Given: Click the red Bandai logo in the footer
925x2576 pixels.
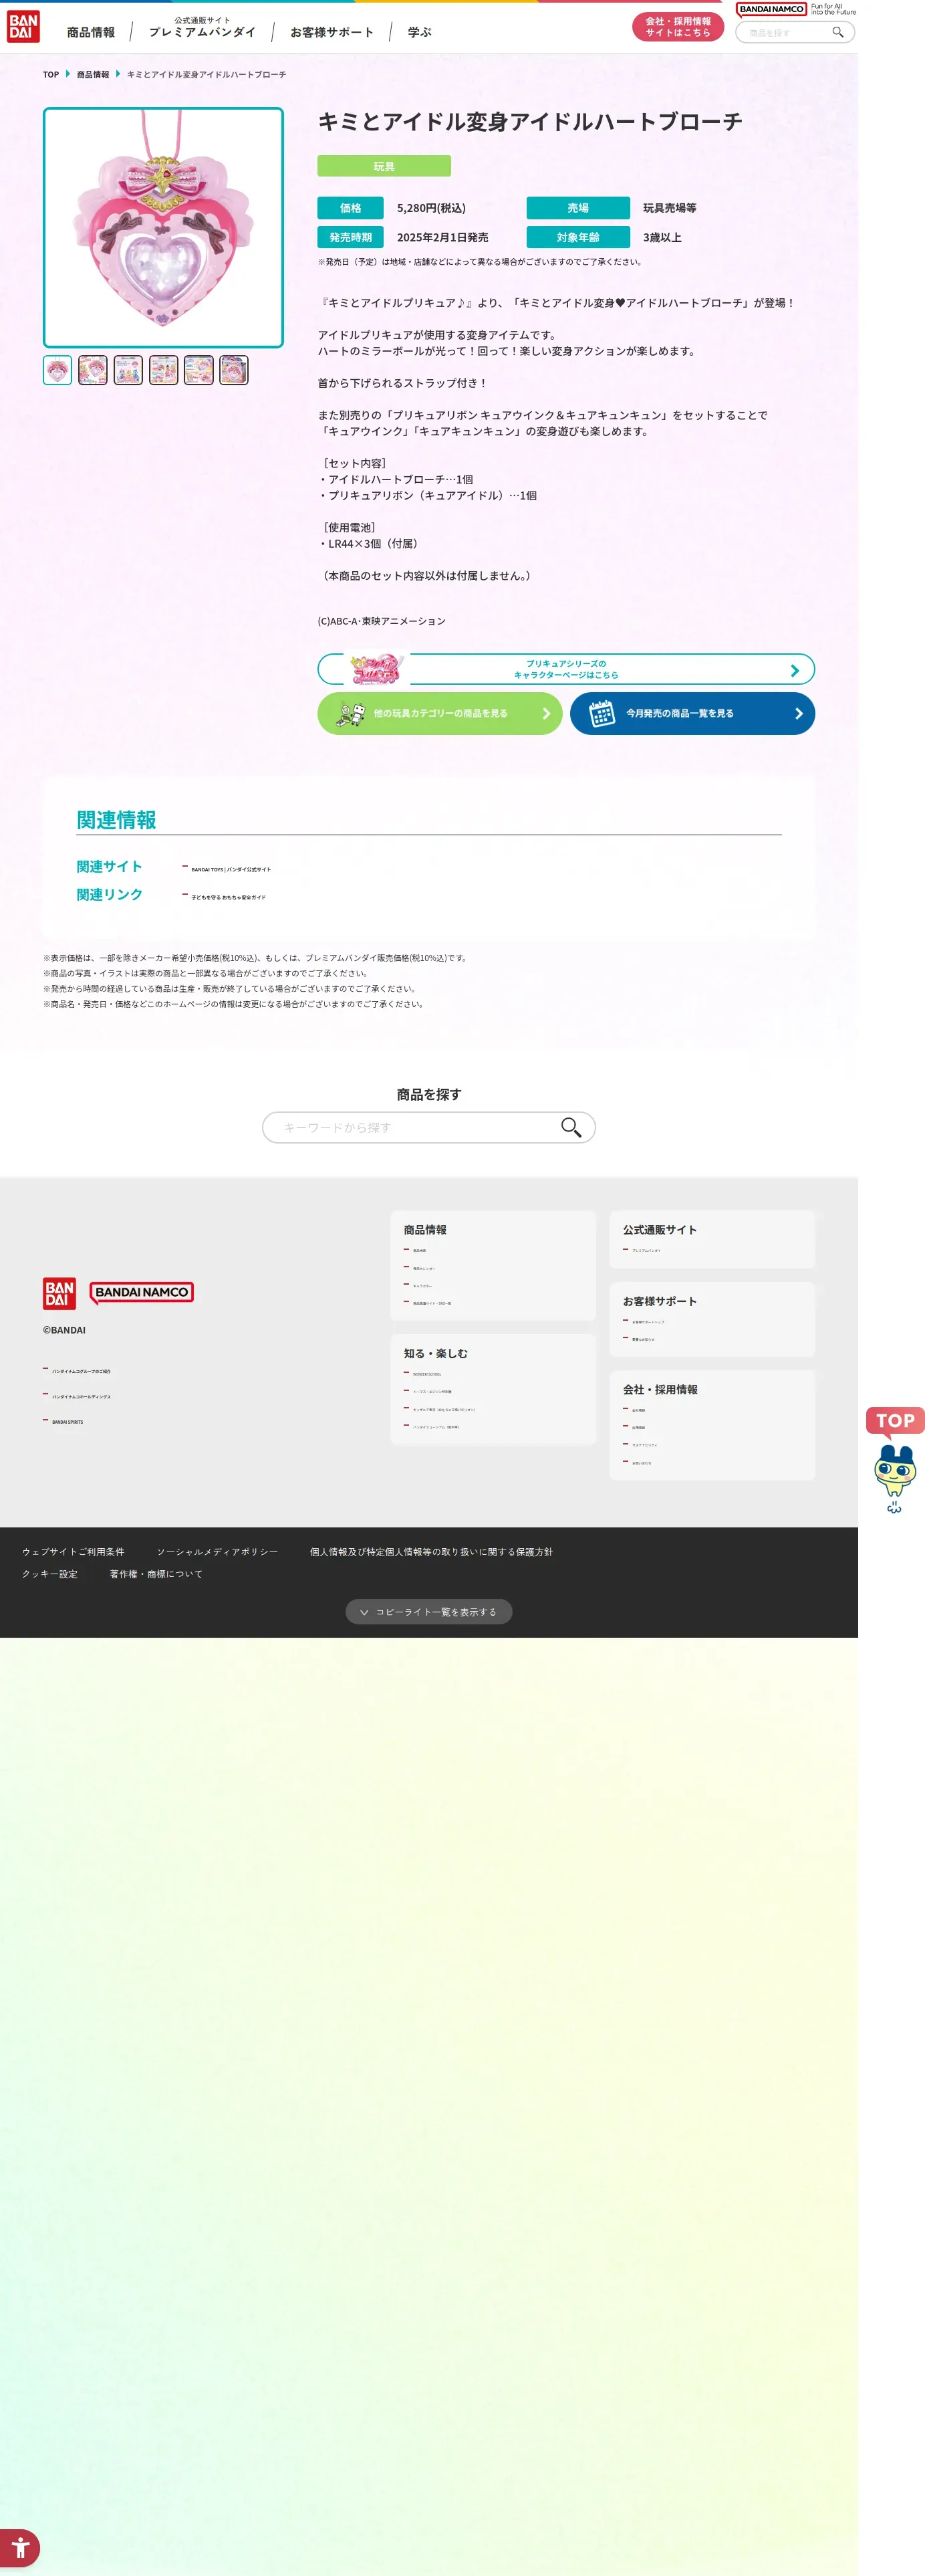Looking at the screenshot, I should 59,1293.
